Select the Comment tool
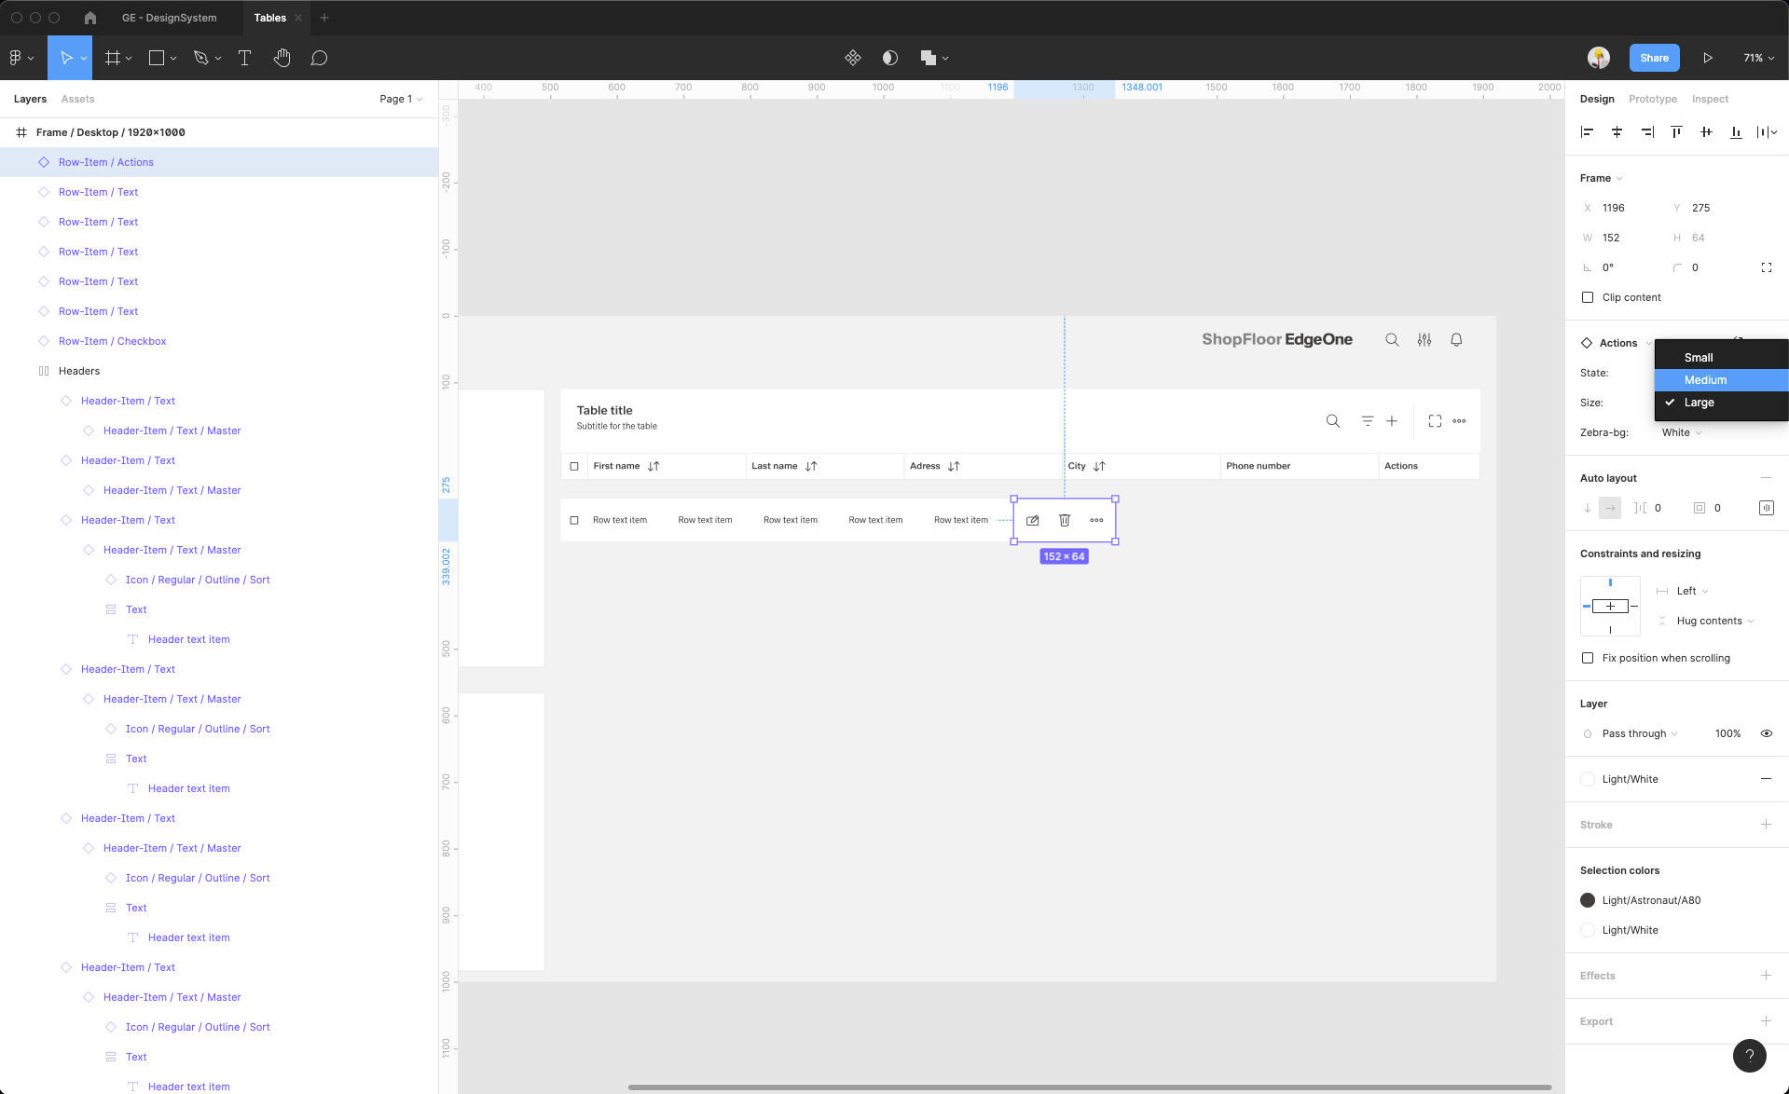 click(319, 58)
